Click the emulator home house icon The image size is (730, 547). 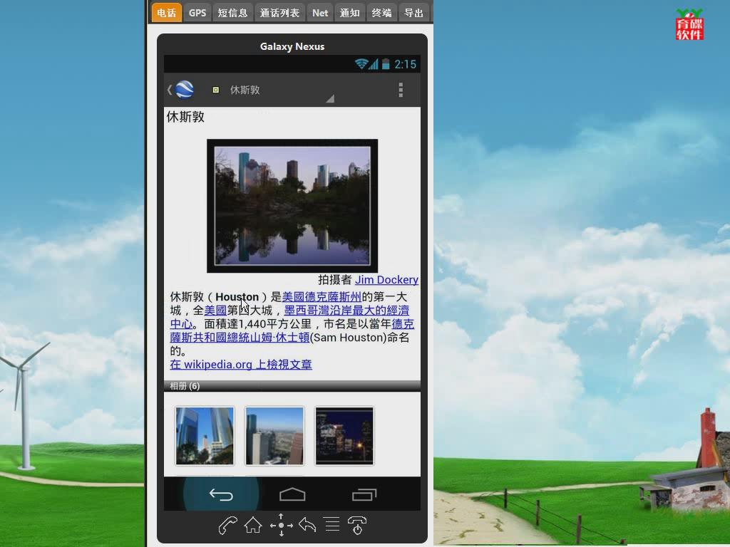[x=253, y=526]
